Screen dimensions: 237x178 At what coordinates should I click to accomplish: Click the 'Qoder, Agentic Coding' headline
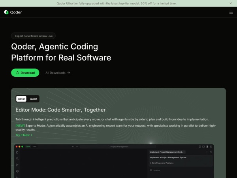(55, 47)
